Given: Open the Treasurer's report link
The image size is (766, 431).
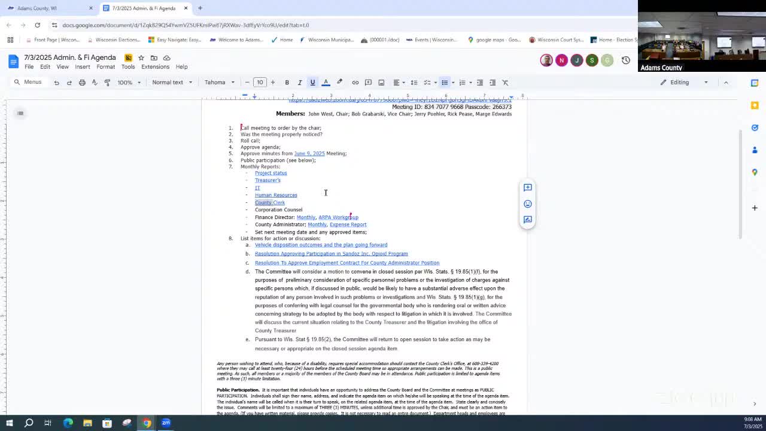Looking at the screenshot, I should [268, 180].
